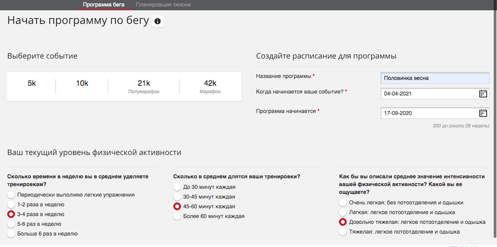Select Довольно тяжелая intensity option

[342, 222]
